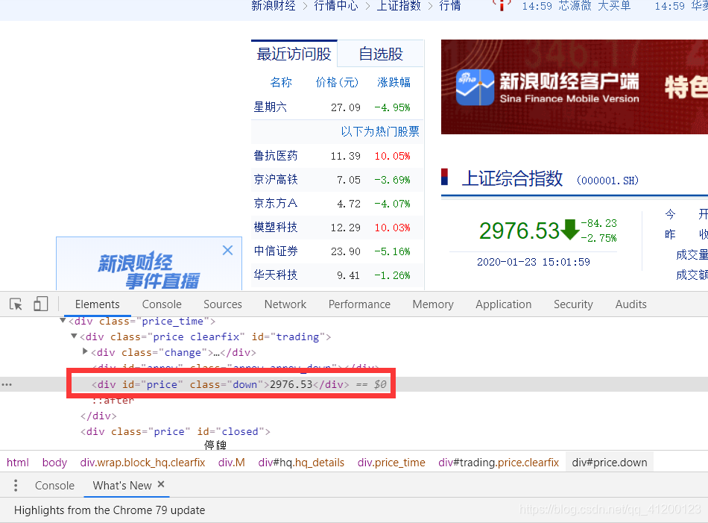Click the 涨跌幅 column header
The image size is (708, 523).
click(393, 82)
